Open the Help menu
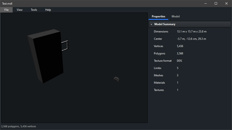Screen dimensions: 232x130 point(48,10)
